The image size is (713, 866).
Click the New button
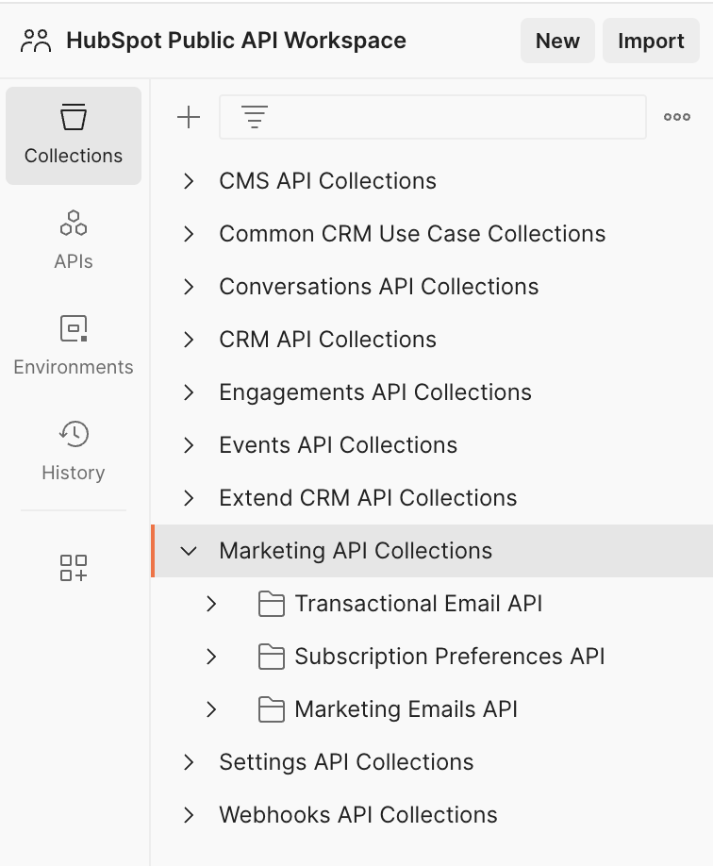point(557,42)
